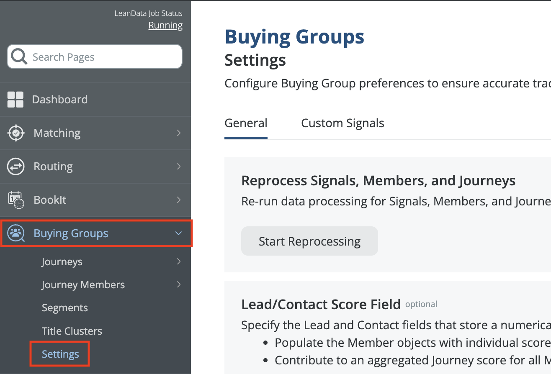Expand the BookIt menu chevron
The height and width of the screenshot is (374, 551).
click(179, 200)
